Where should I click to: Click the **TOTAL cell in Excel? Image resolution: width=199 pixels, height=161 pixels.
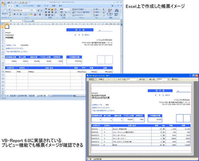(x=74, y=61)
